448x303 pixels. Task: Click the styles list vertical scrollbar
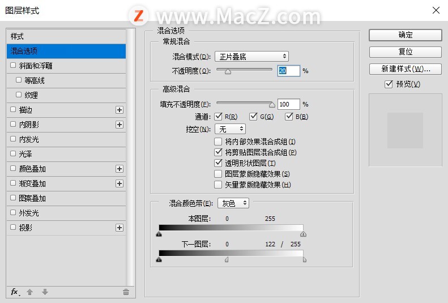(131, 157)
